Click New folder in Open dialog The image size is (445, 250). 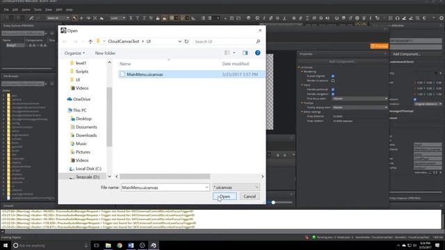pyautogui.click(x=105, y=53)
